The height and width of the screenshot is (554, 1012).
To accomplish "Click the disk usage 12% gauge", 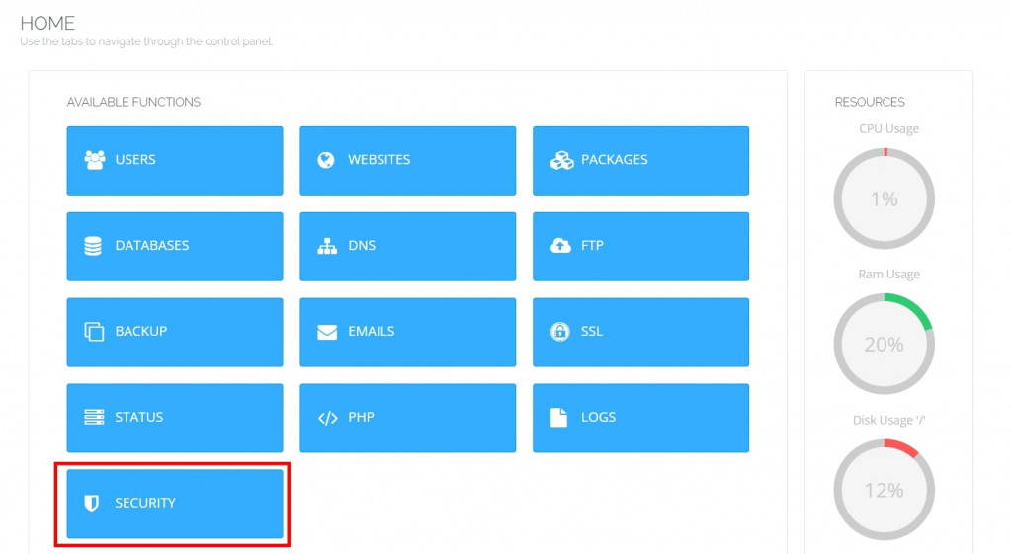I will pos(885,490).
